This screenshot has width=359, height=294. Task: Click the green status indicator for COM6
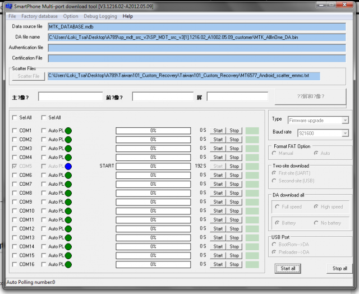point(68,176)
